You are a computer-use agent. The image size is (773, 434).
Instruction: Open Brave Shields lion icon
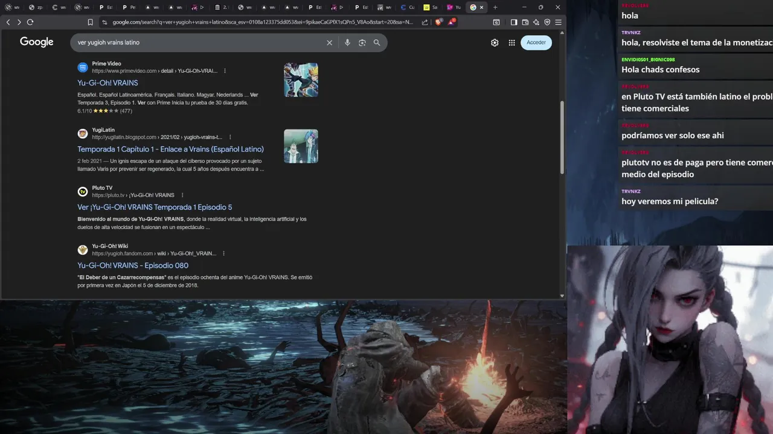[x=439, y=22]
